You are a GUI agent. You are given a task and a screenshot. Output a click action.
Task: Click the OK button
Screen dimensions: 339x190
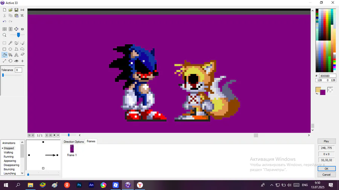[x=327, y=169]
